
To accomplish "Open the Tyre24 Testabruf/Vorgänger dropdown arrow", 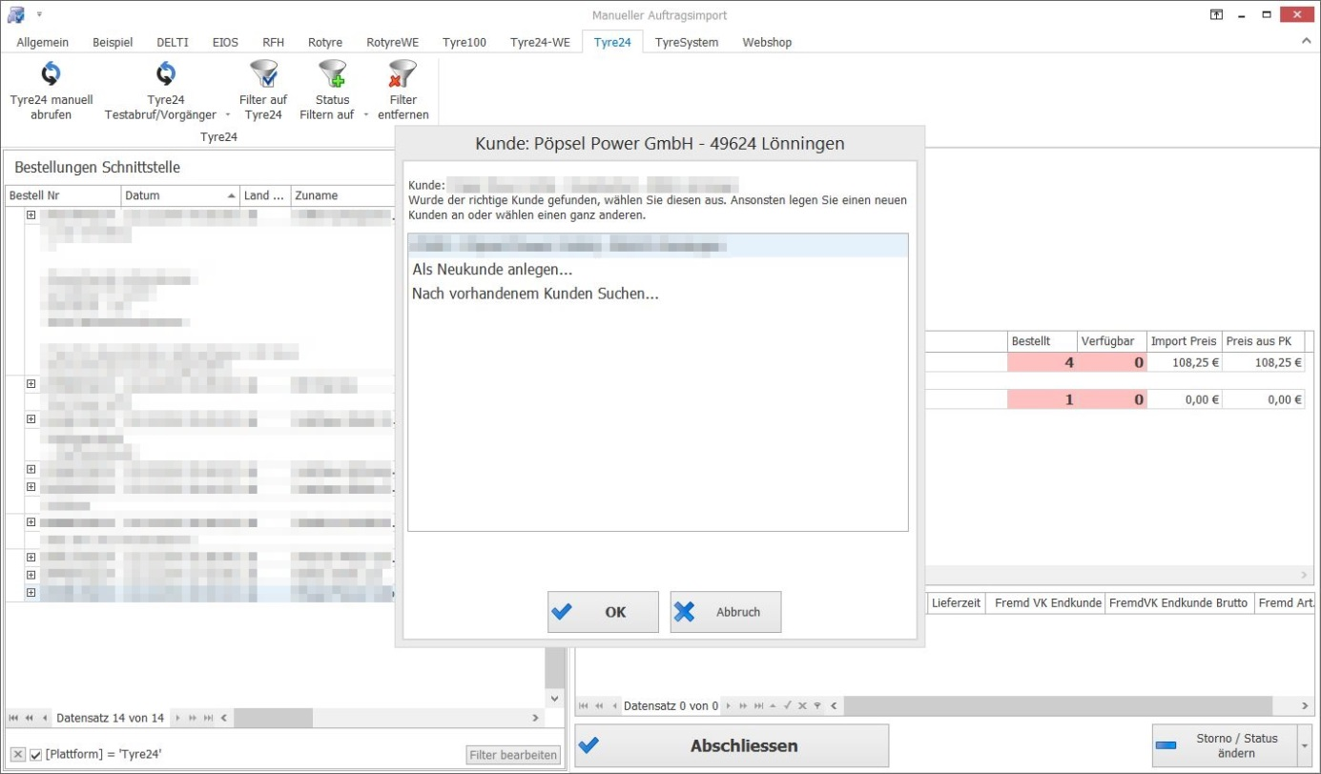I will (227, 115).
